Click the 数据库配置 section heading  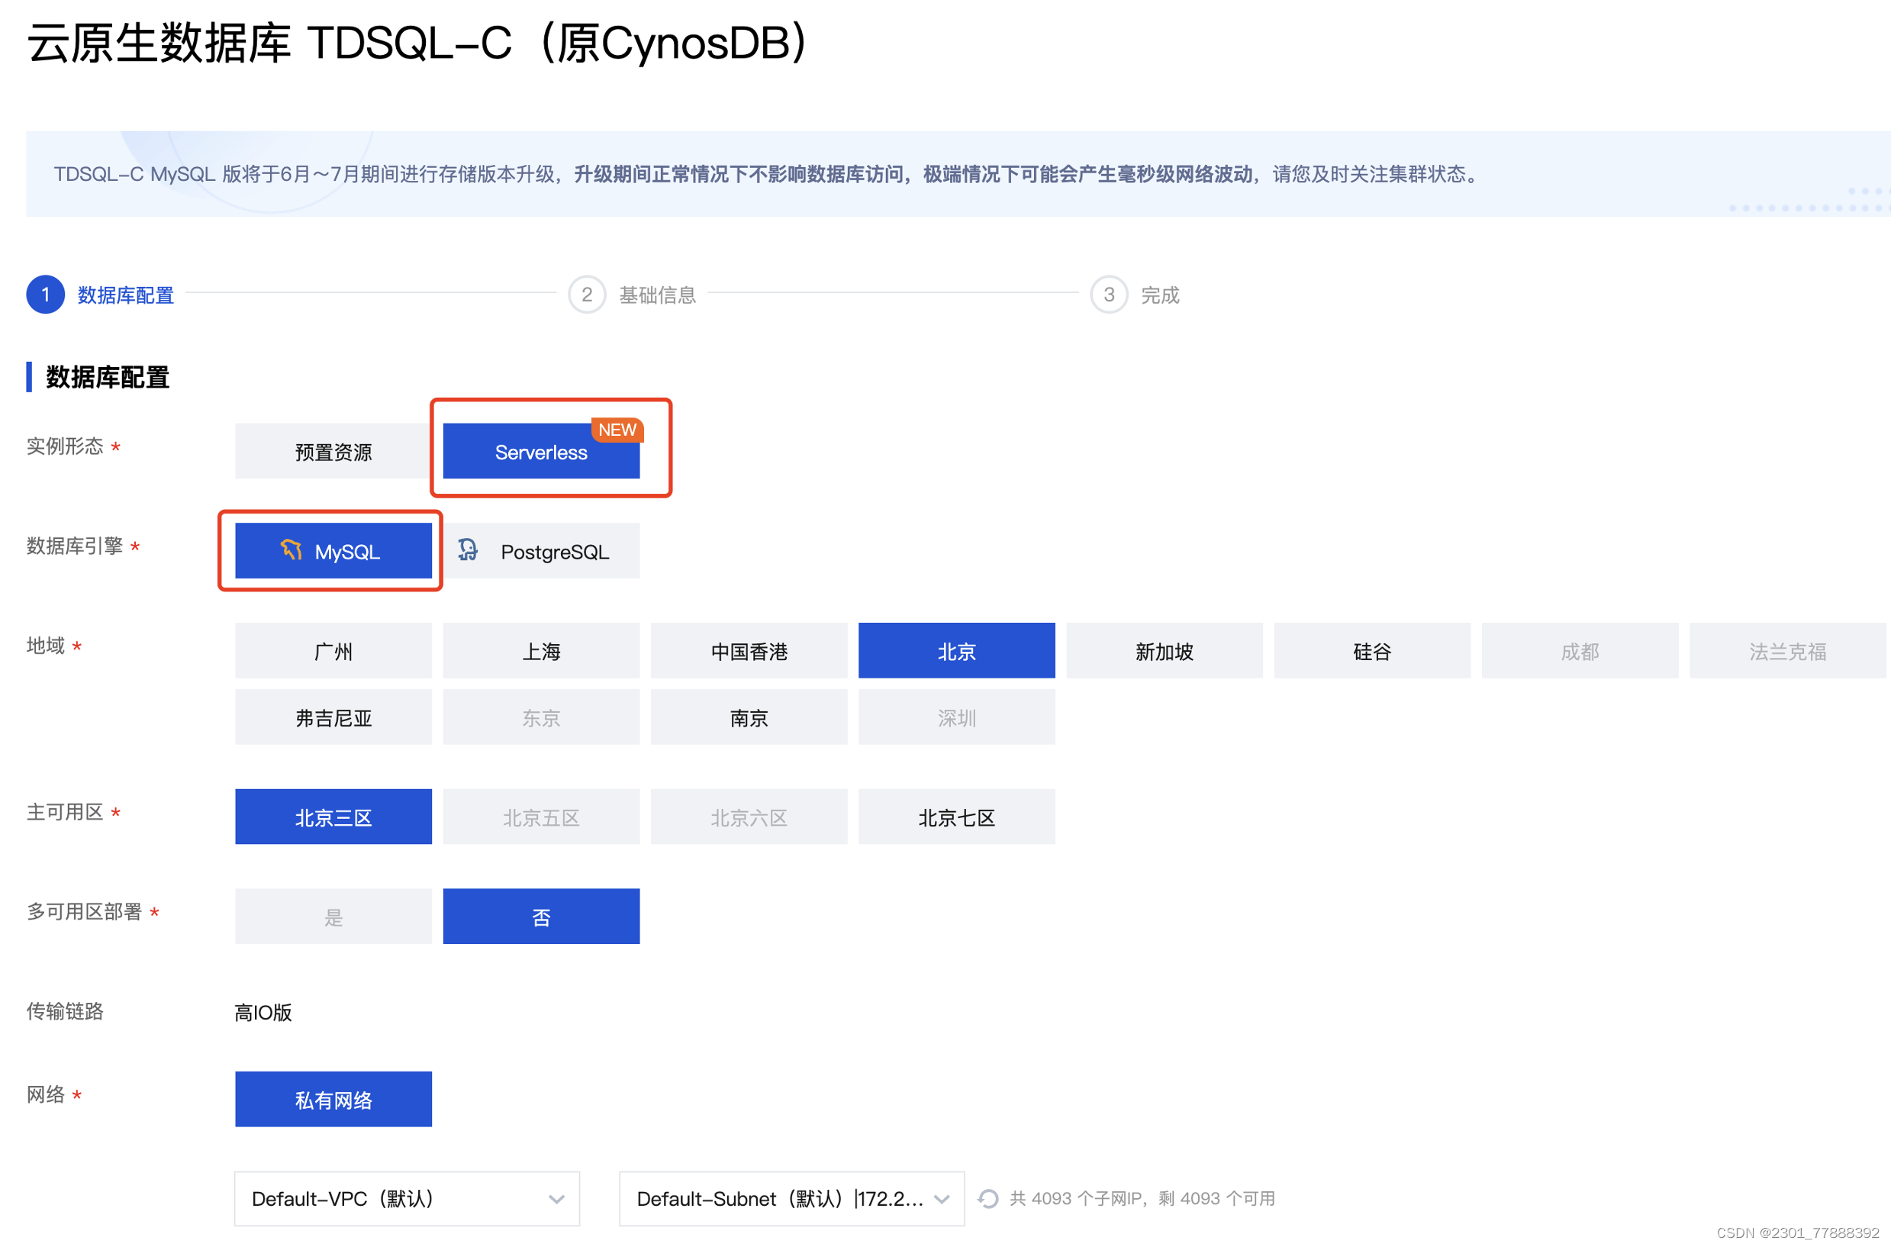click(108, 377)
